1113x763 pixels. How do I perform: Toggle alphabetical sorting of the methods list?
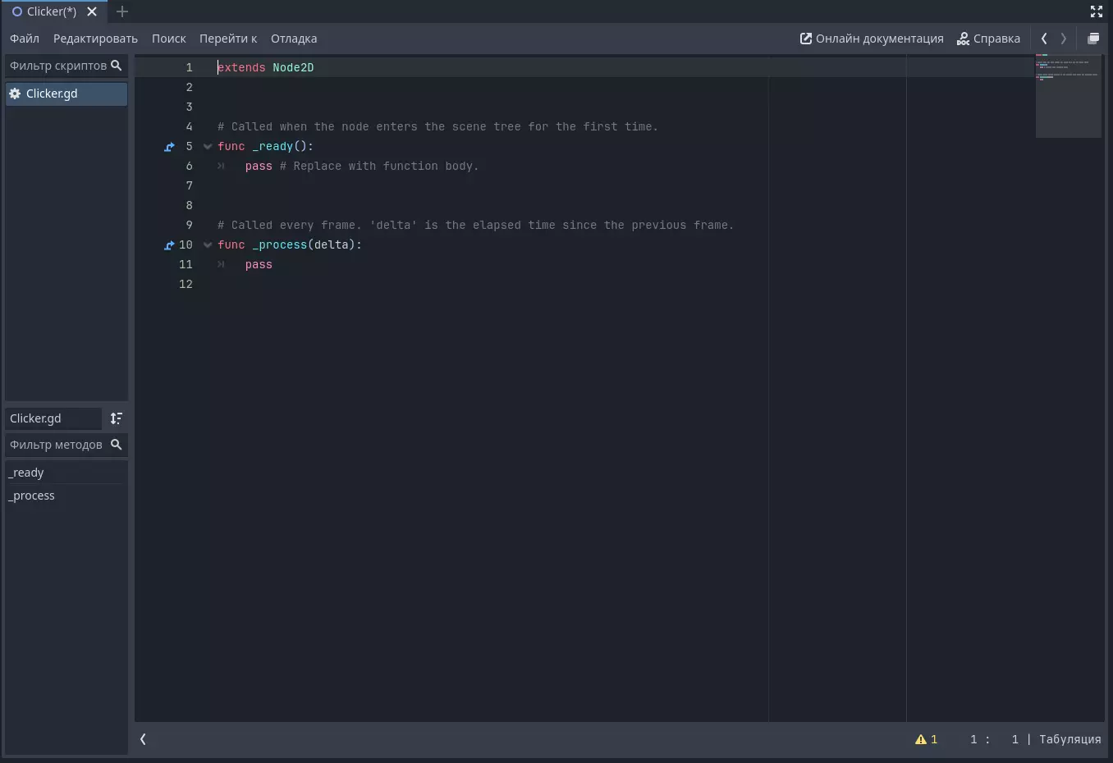point(117,418)
